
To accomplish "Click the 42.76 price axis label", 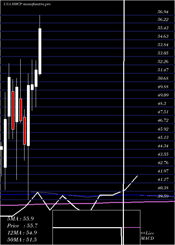I will (163, 162).
